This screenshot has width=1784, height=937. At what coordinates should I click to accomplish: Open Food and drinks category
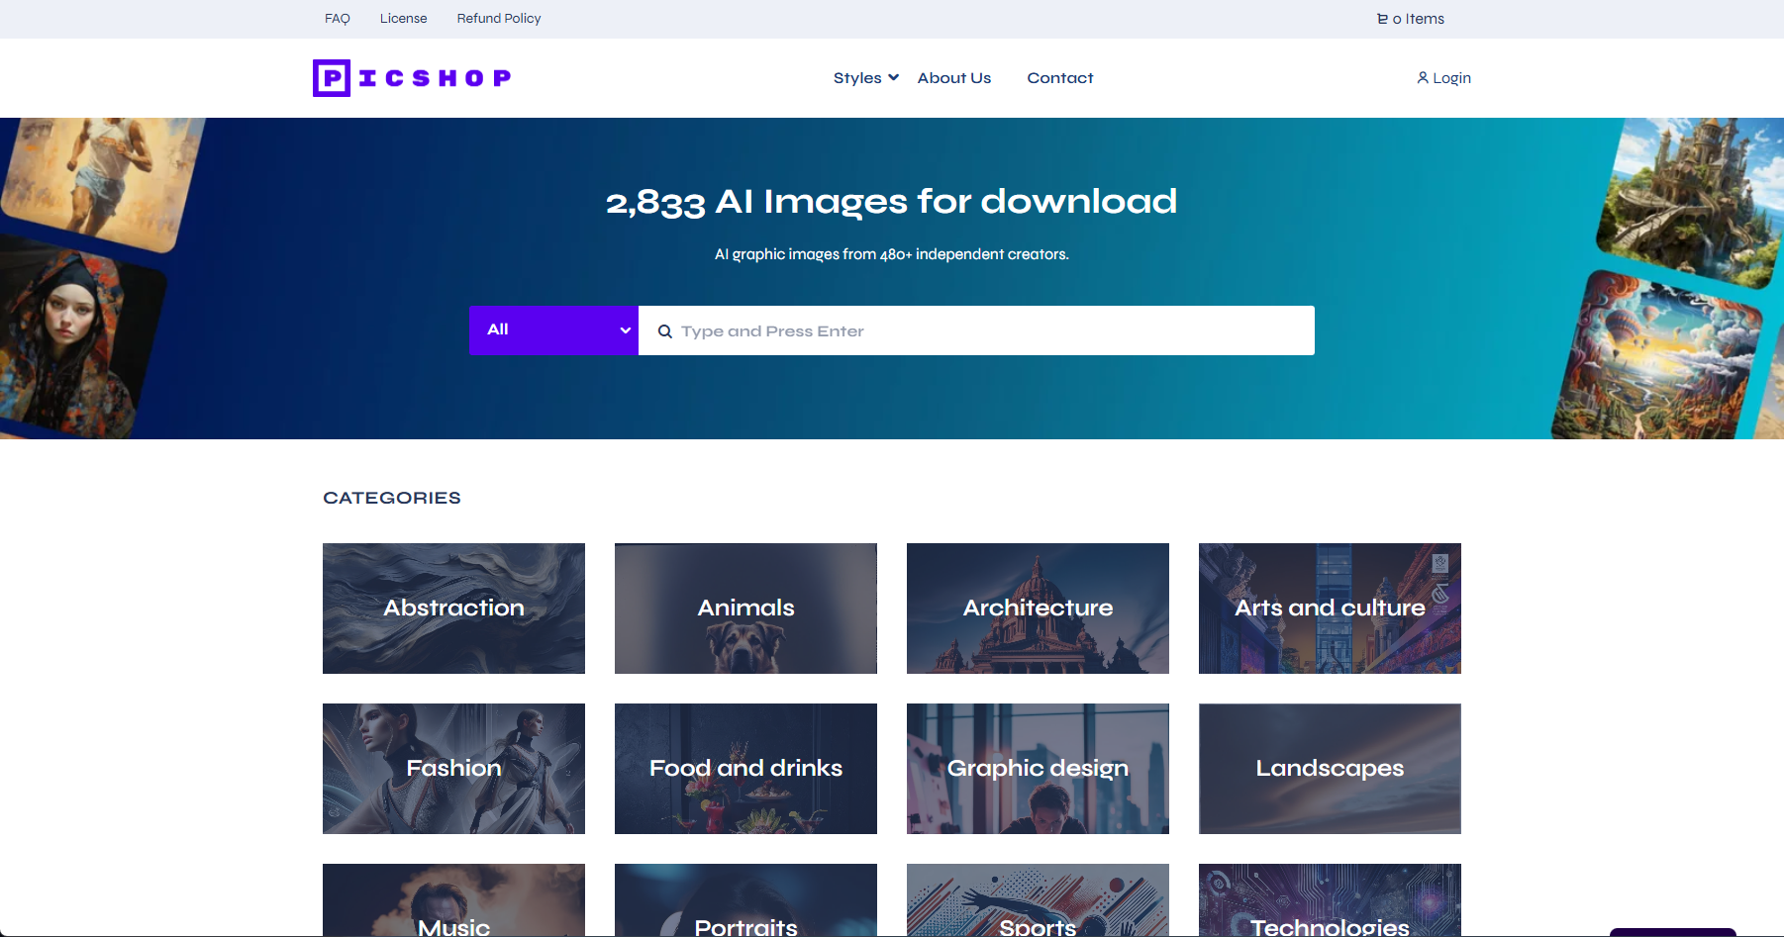click(745, 769)
